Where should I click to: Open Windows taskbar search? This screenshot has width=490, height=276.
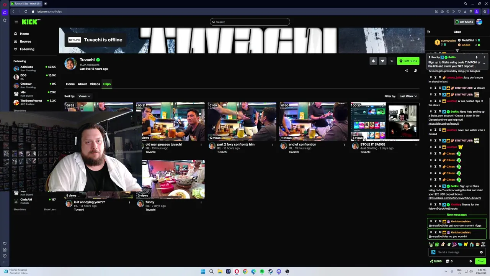[211, 271]
